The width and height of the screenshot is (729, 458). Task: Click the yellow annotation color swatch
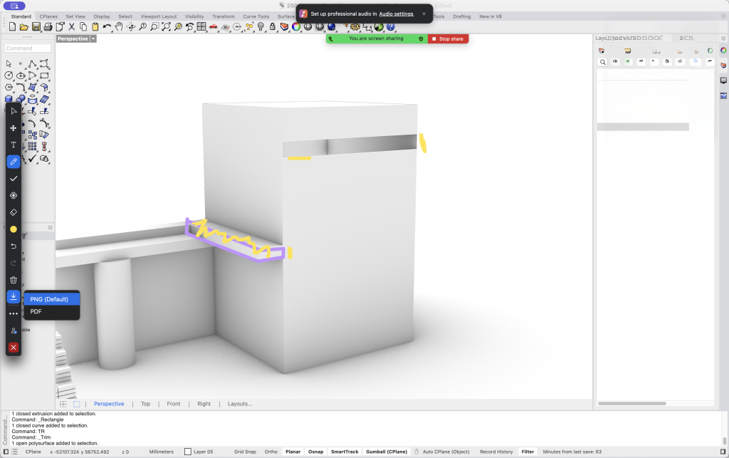(x=13, y=229)
